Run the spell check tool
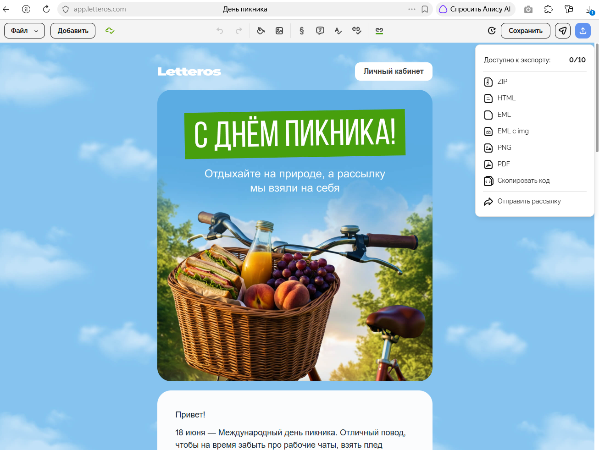The image size is (599, 450). click(x=338, y=31)
